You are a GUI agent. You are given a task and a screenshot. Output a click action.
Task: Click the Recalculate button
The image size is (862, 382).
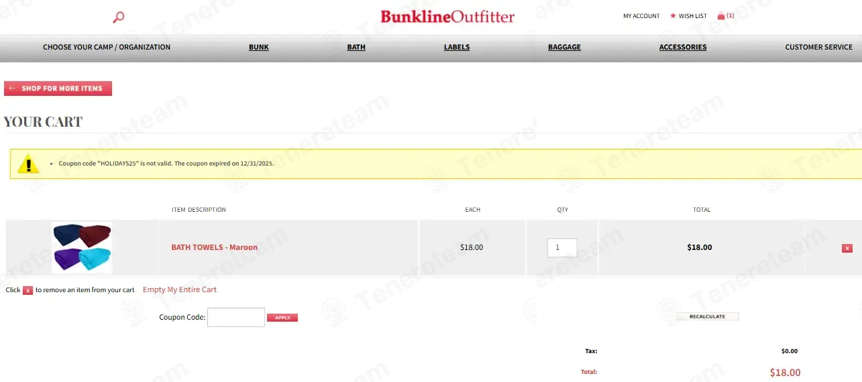(x=708, y=316)
